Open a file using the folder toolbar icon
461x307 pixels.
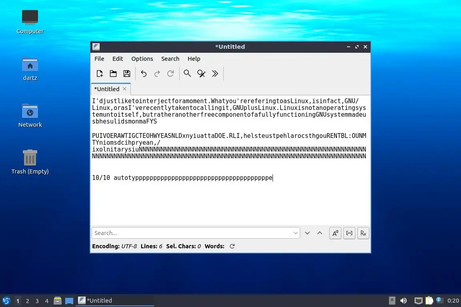coord(113,74)
